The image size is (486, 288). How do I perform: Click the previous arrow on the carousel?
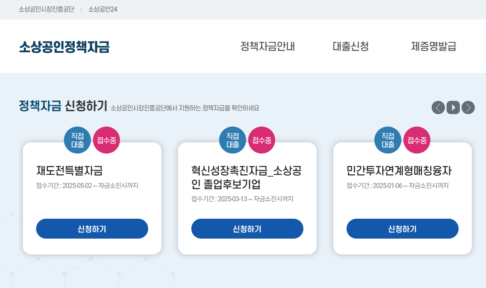click(x=438, y=108)
